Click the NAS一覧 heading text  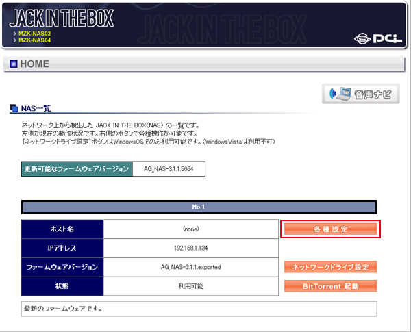coord(36,108)
